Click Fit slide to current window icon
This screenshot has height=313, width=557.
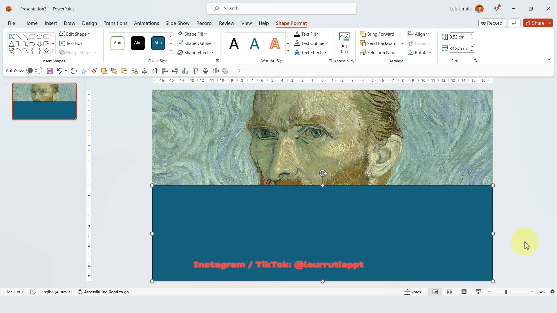point(553,292)
